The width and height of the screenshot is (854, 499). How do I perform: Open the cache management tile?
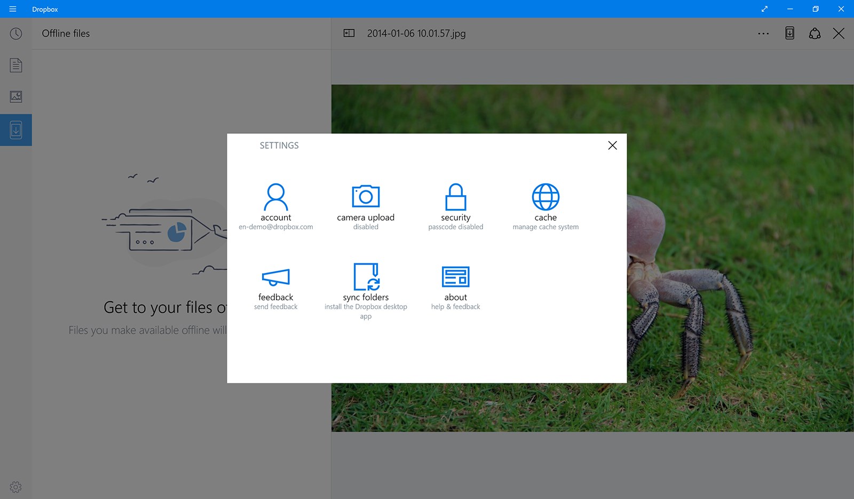click(x=545, y=206)
